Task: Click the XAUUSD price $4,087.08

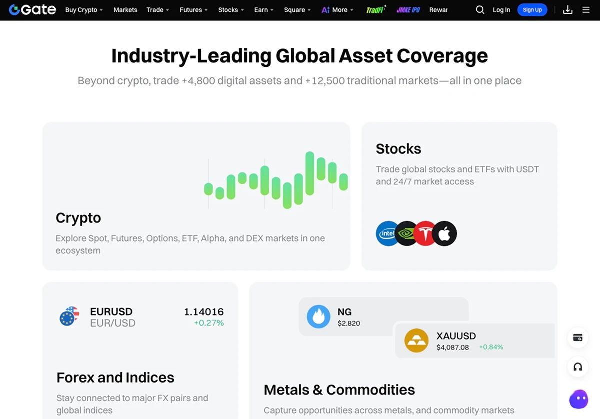Action: [453, 347]
